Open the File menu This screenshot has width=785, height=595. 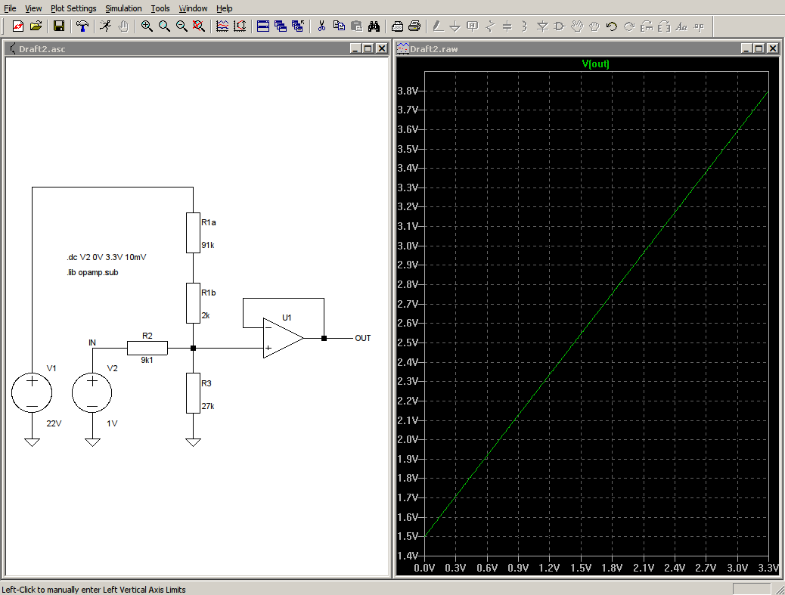tap(10, 8)
